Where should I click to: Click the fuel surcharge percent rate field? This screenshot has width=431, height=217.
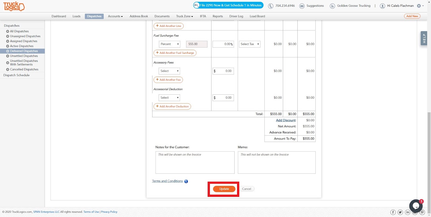(x=223, y=44)
